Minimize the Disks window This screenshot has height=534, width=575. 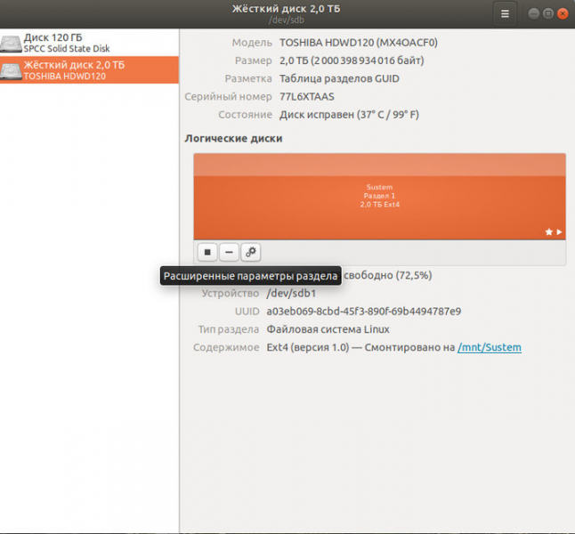click(532, 13)
